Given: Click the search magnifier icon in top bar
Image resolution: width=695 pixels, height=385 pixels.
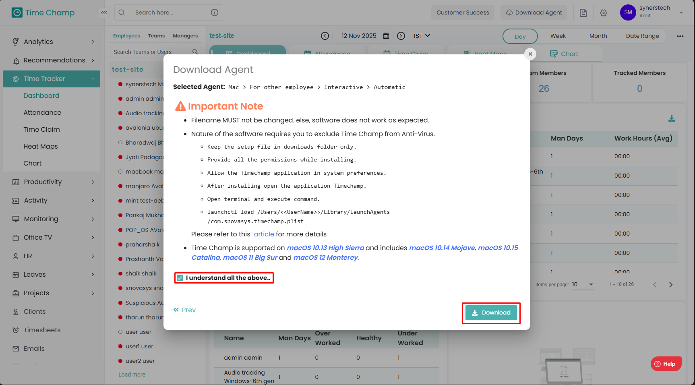Looking at the screenshot, I should click(x=122, y=12).
